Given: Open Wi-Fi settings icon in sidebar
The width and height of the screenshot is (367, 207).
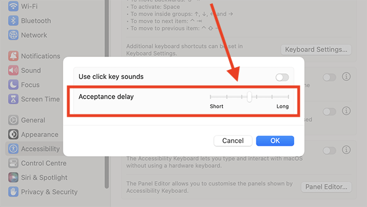Looking at the screenshot, I should pos(13,6).
